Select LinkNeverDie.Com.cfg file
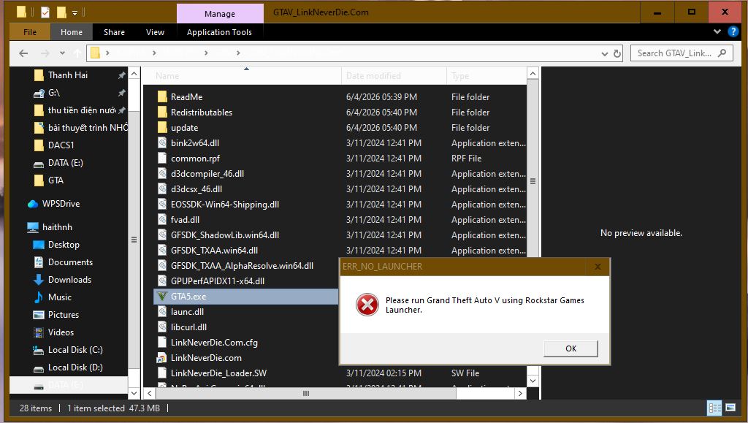This screenshot has height=423, width=748. click(x=214, y=343)
